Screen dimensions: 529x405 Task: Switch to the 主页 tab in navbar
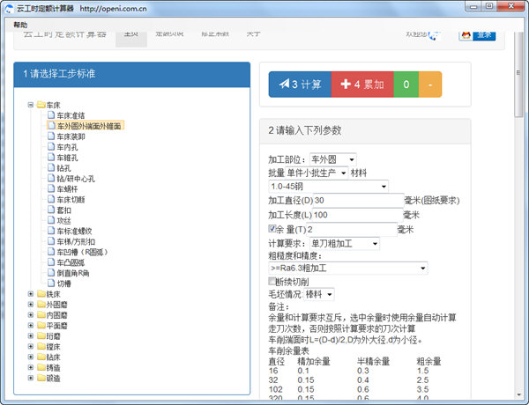(x=130, y=39)
